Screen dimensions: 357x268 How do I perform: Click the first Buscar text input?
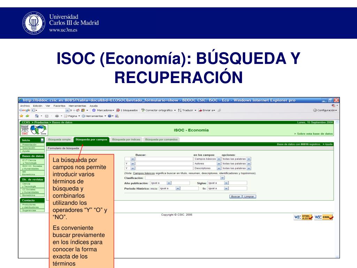(x=164, y=159)
